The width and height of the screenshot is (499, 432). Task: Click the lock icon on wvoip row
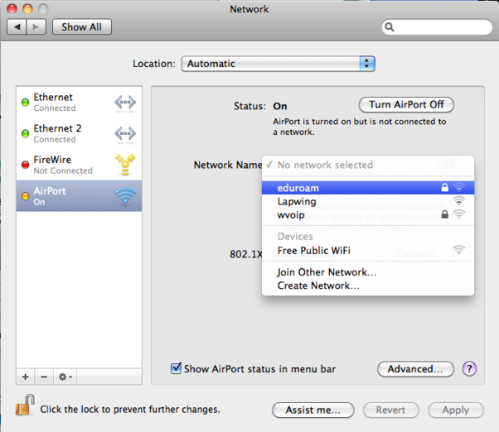[x=444, y=214]
